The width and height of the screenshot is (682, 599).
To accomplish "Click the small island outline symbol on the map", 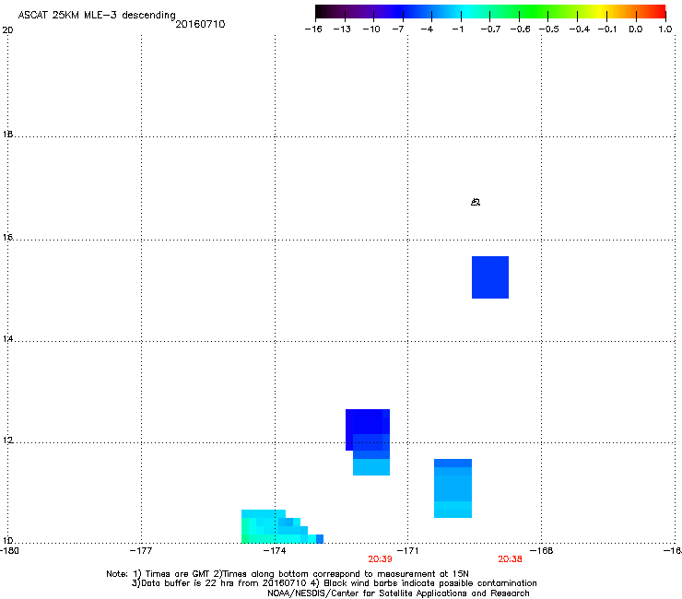I will coord(476,202).
